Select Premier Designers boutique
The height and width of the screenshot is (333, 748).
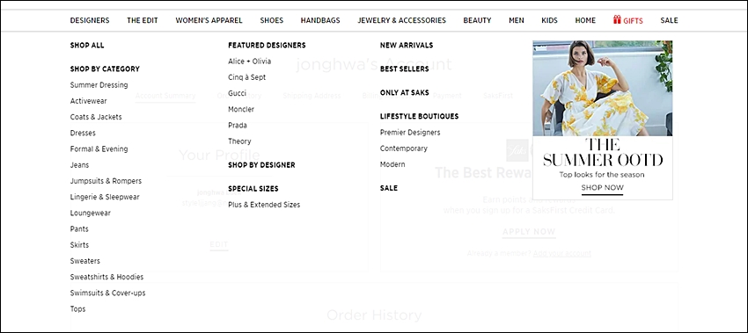[x=410, y=133]
